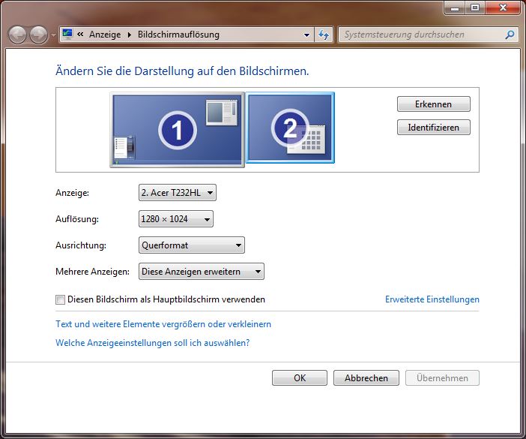Image resolution: width=526 pixels, height=439 pixels.
Task: Click the Back navigation arrow
Action: [x=17, y=35]
